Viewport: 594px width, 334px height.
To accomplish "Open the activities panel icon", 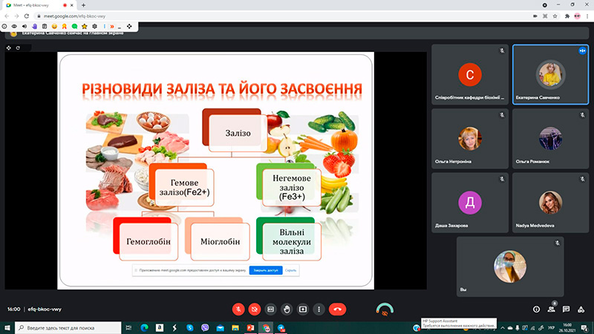I will pos(581,309).
